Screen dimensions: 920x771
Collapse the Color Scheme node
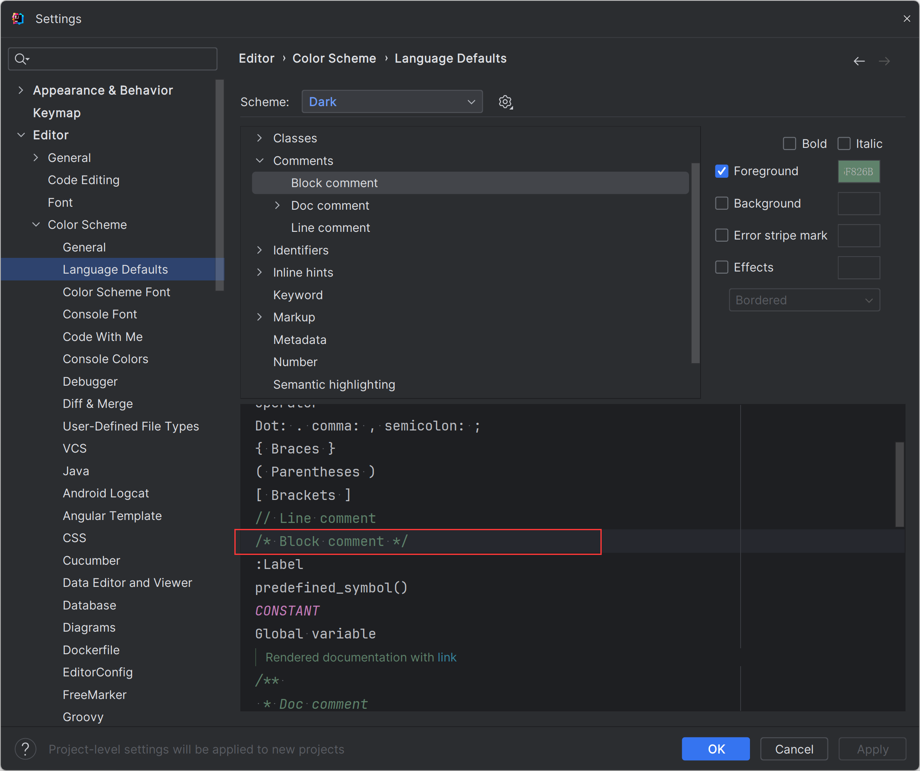pyautogui.click(x=36, y=225)
